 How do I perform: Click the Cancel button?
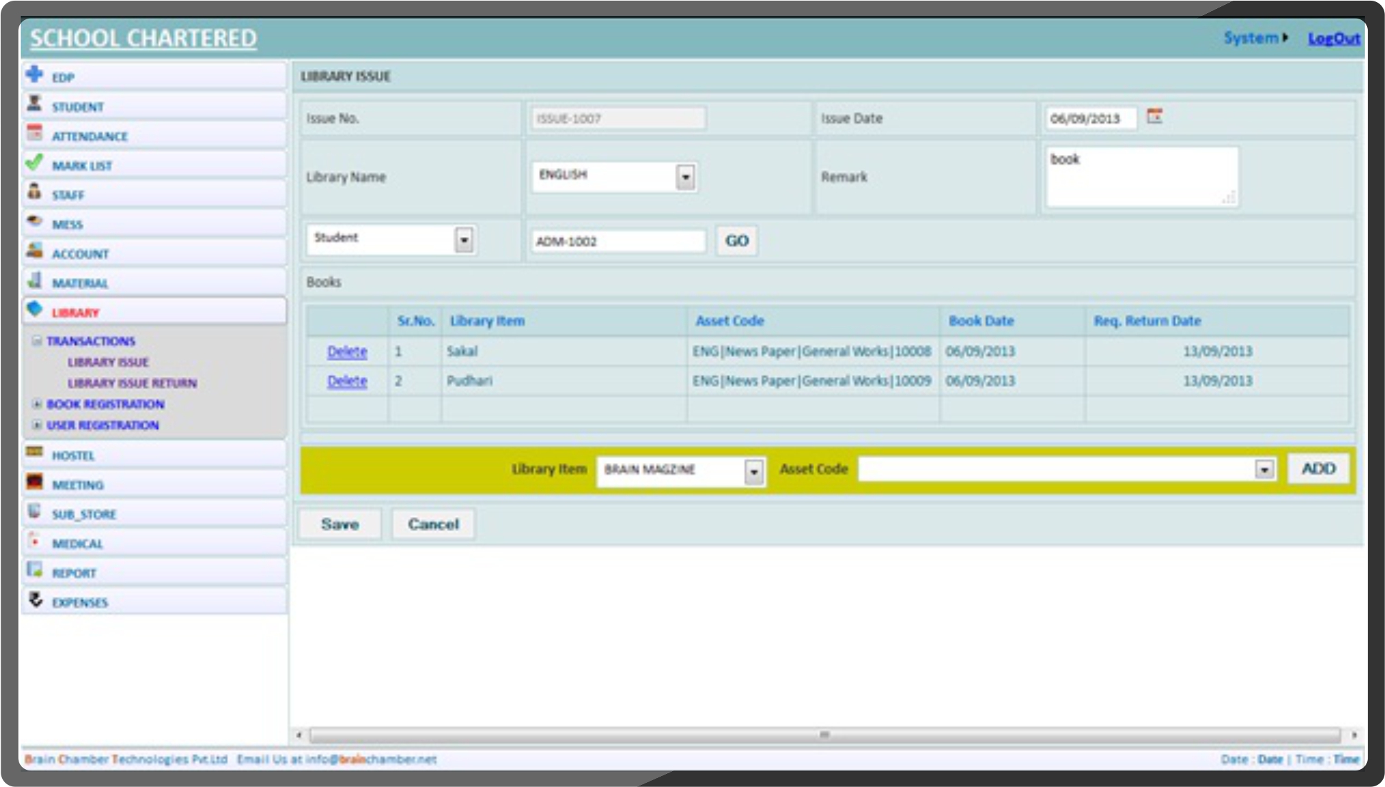click(x=433, y=524)
